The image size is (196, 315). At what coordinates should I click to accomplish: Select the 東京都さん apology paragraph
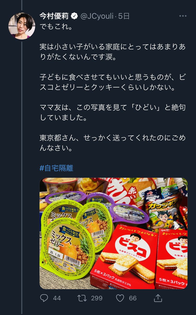tap(113, 142)
